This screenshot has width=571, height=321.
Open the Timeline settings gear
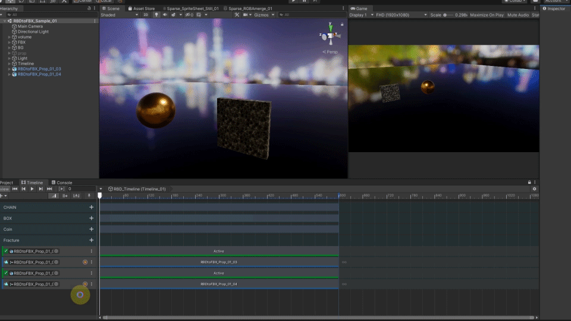534,188
